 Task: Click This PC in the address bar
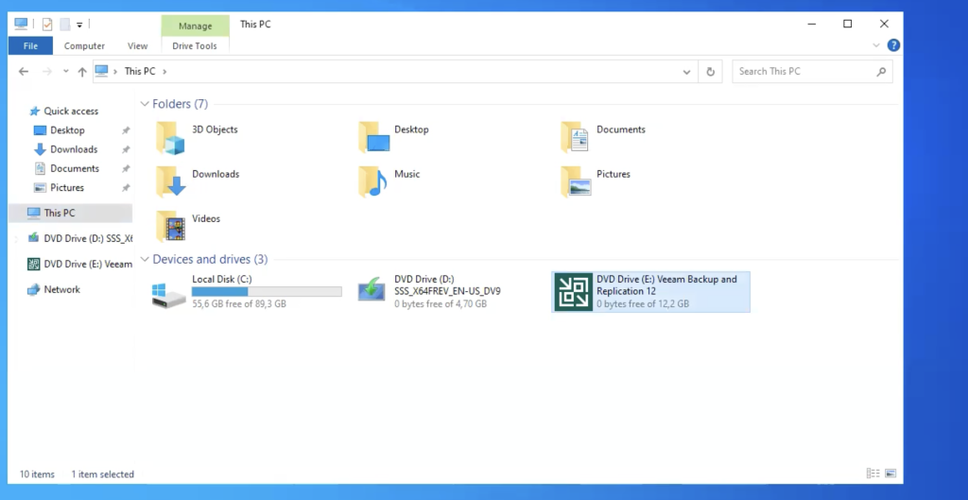click(x=140, y=71)
